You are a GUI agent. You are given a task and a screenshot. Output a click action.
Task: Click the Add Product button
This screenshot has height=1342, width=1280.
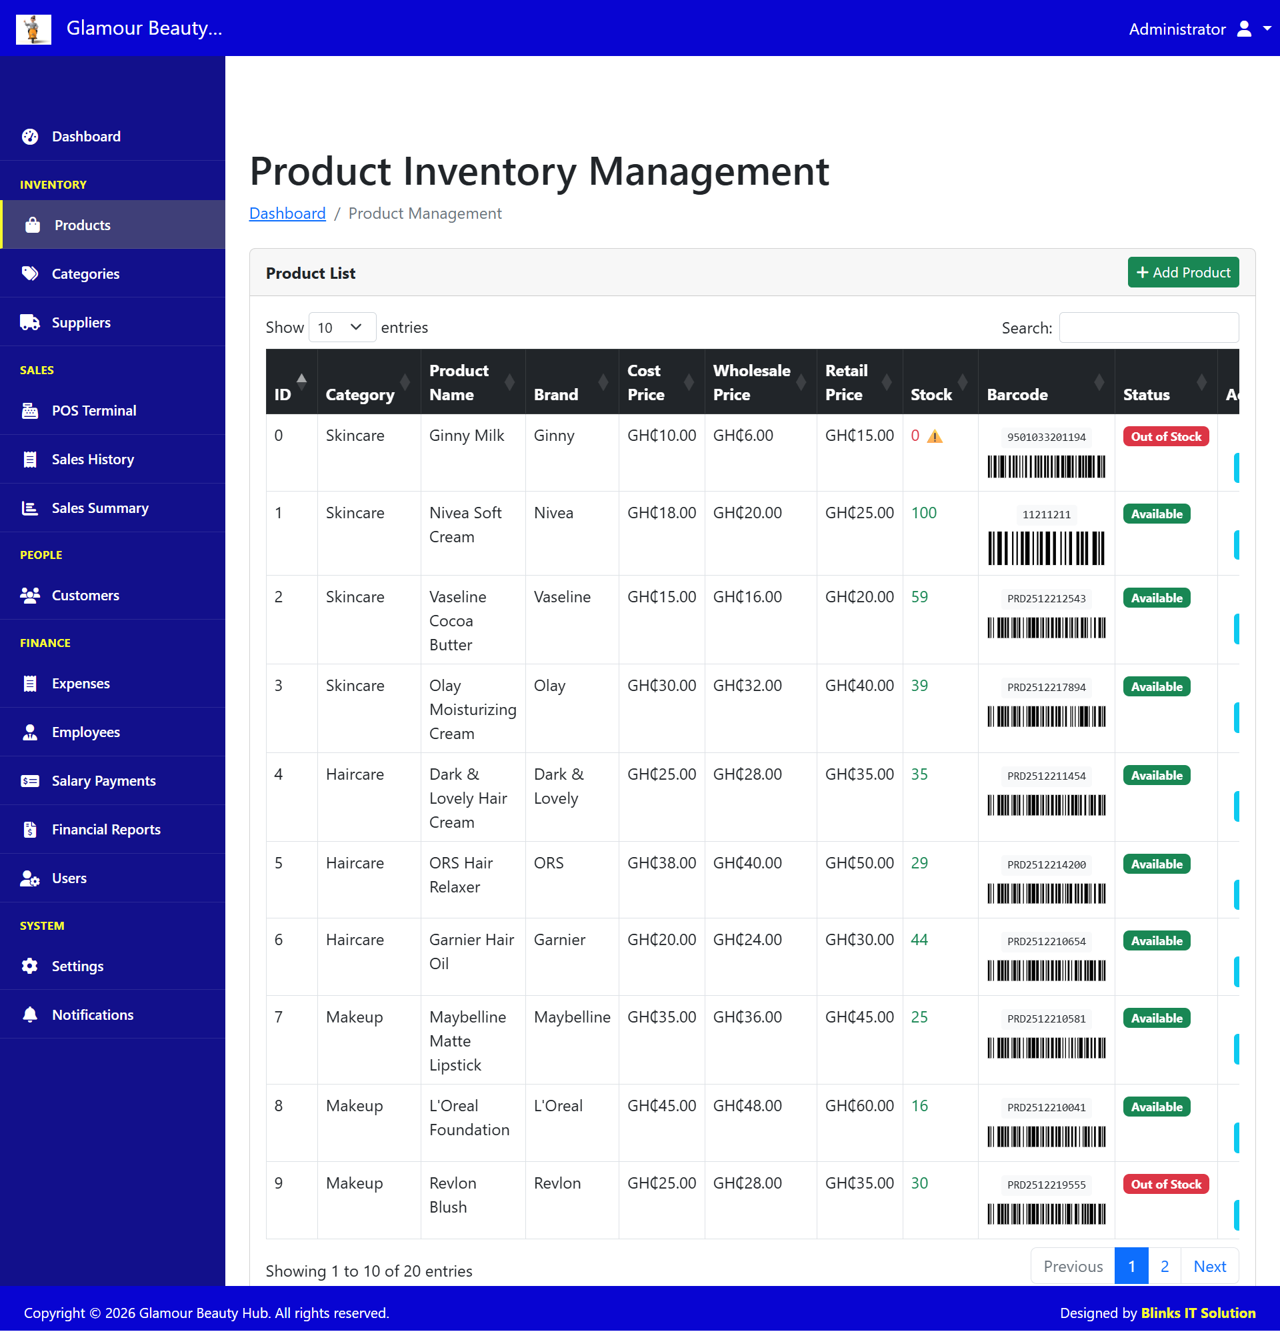pyautogui.click(x=1183, y=272)
